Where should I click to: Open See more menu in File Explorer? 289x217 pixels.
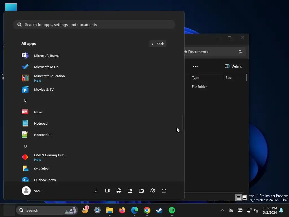[x=195, y=66]
